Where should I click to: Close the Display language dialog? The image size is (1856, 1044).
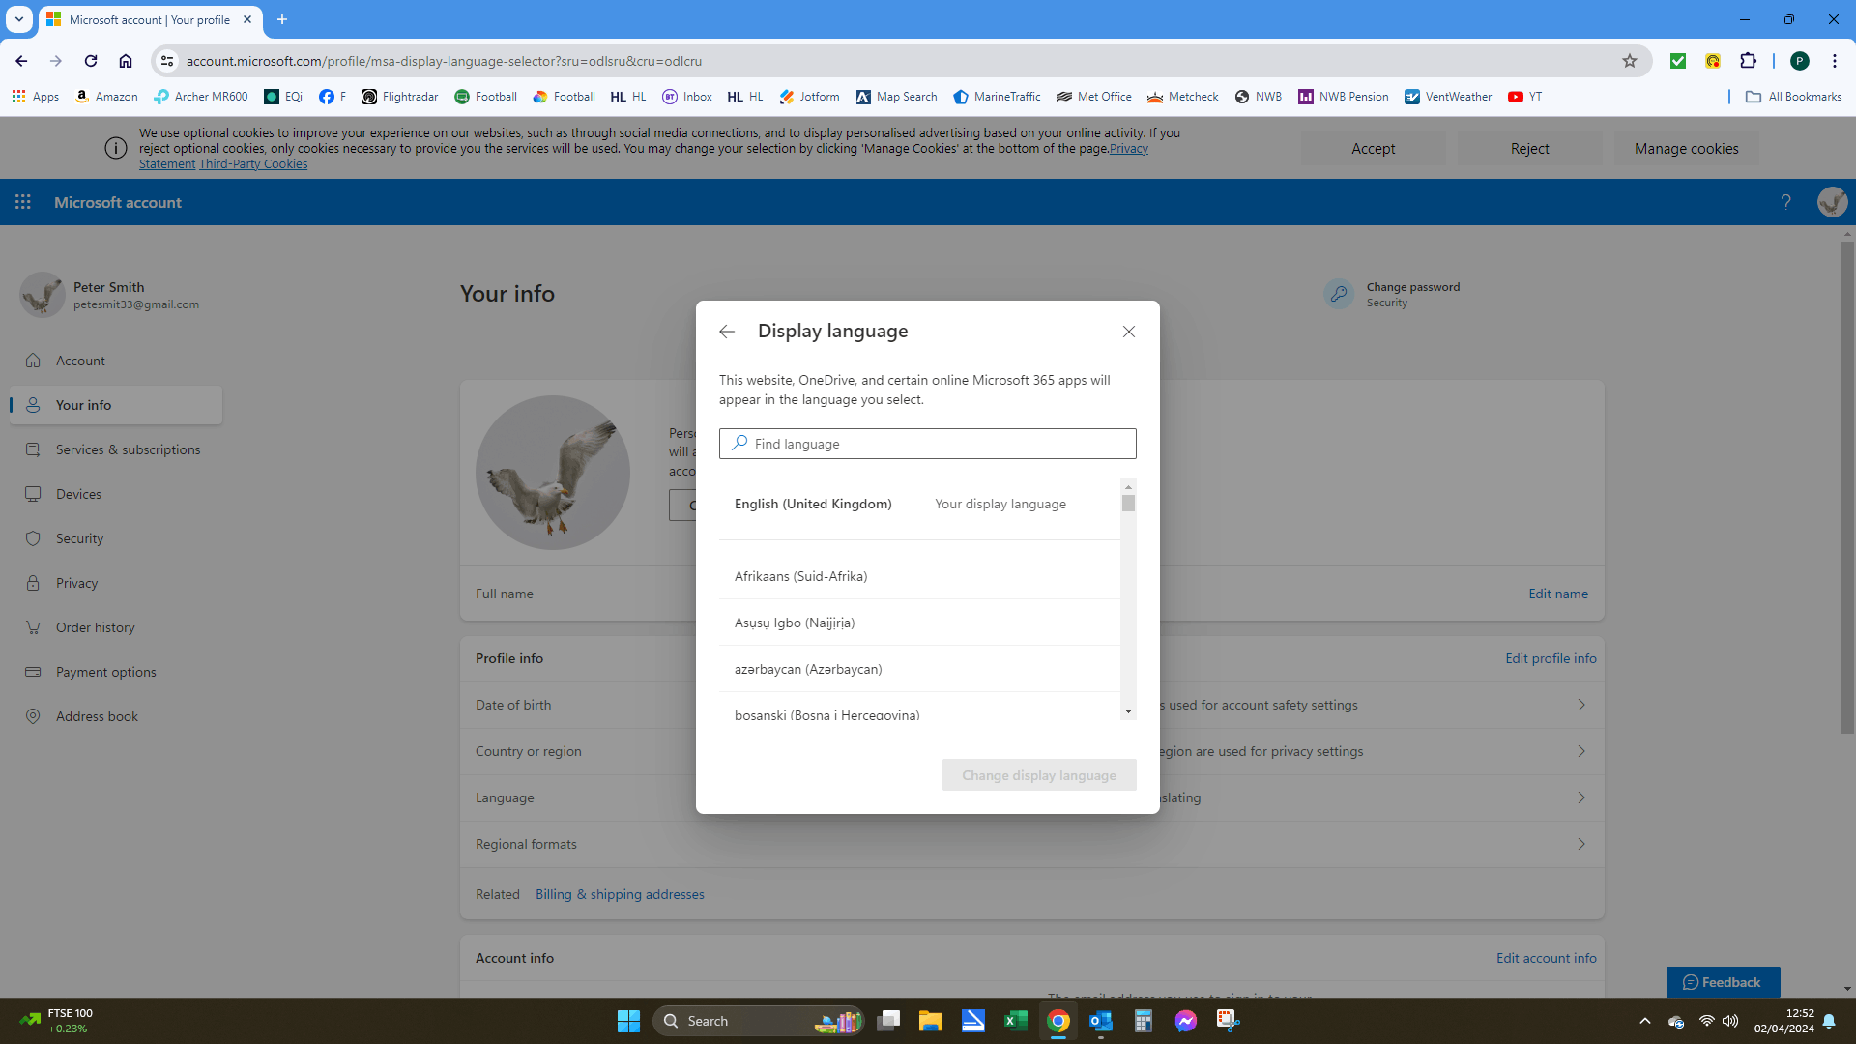pyautogui.click(x=1128, y=332)
